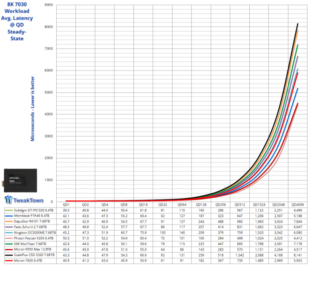
Task: Click the QD512 column header
Action: [240, 204]
